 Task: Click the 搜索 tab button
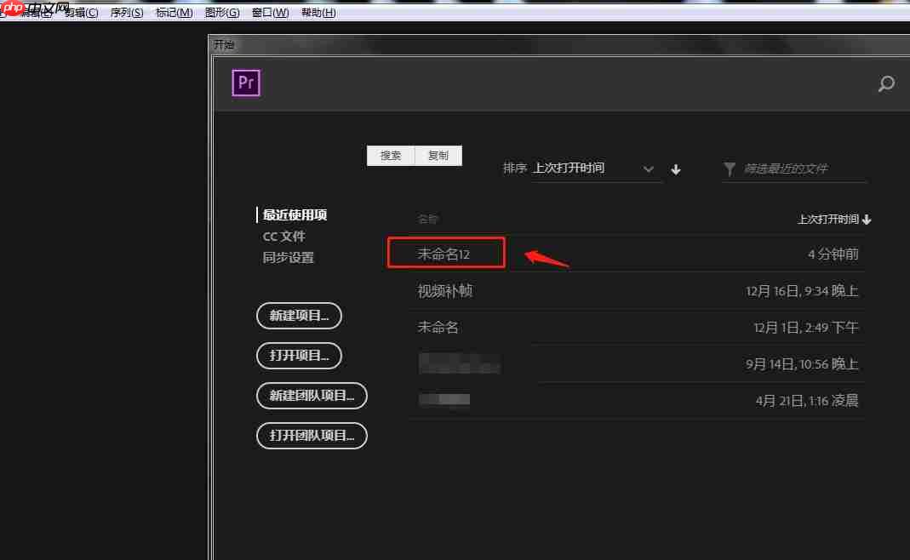tap(391, 155)
